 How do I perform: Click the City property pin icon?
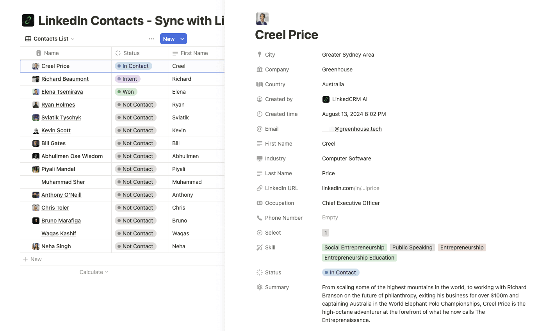260,55
